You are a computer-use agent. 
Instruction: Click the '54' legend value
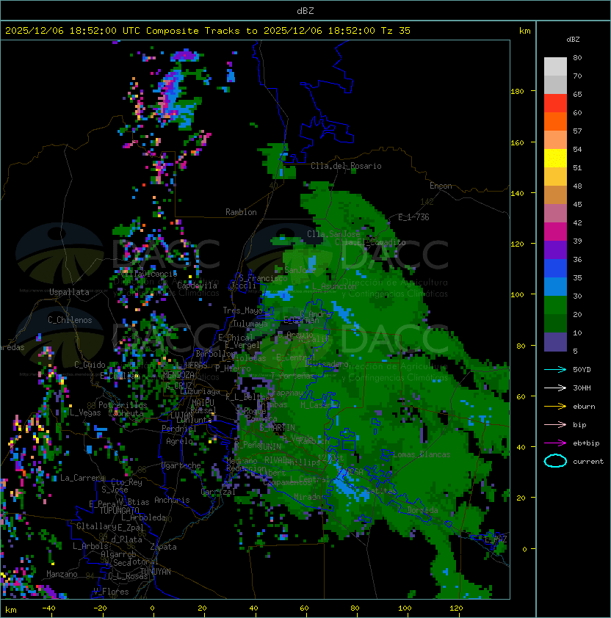coord(577,150)
